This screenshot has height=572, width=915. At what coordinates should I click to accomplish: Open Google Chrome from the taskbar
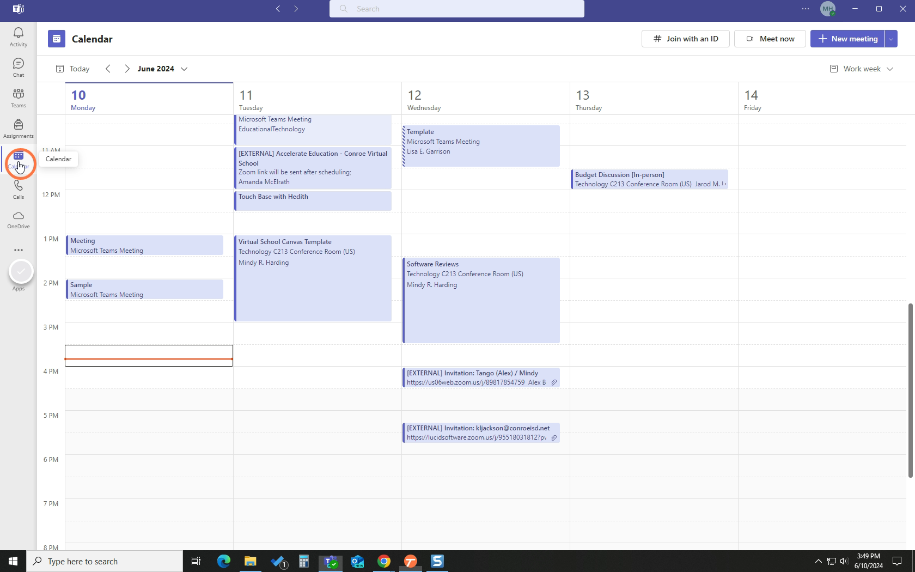point(384,561)
